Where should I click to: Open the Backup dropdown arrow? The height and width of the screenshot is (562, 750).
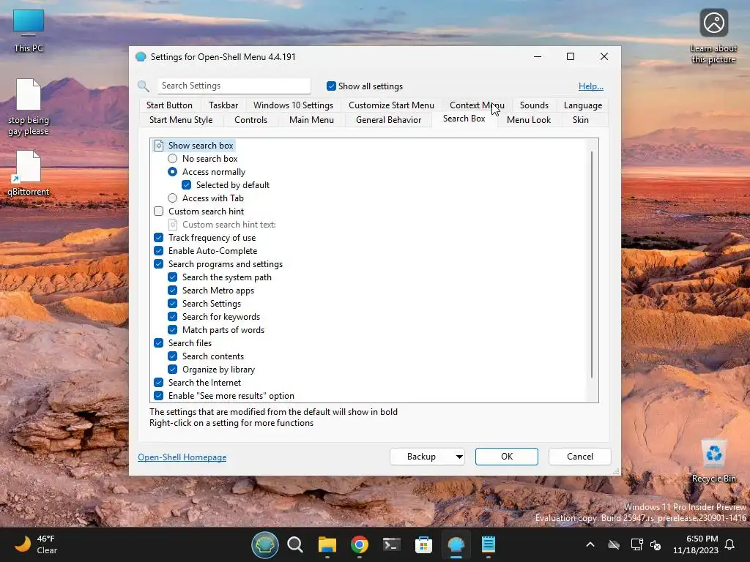459,457
